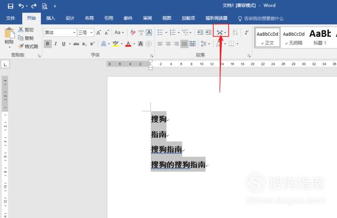Click 剪切 (Cut) in clipboard group
Screen dimensions: 337x218
click(x=26, y=30)
